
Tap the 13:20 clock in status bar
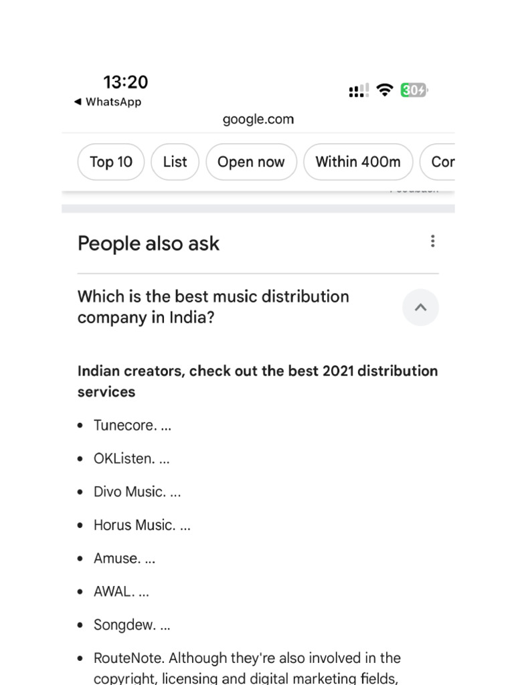pyautogui.click(x=125, y=82)
